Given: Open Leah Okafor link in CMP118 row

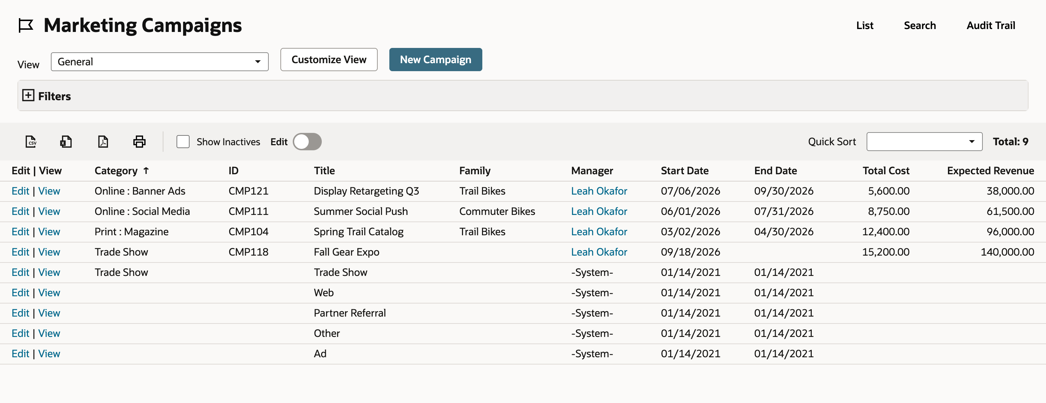Looking at the screenshot, I should pos(599,252).
